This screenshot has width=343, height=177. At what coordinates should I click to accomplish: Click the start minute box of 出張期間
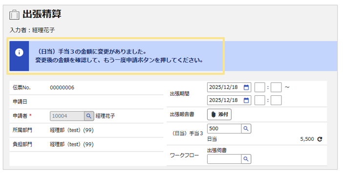coord(276,88)
